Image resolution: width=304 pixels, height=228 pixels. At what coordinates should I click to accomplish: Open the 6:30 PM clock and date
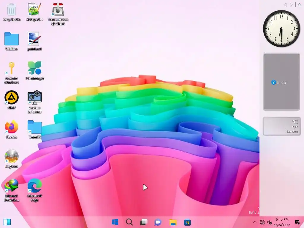coord(282,222)
